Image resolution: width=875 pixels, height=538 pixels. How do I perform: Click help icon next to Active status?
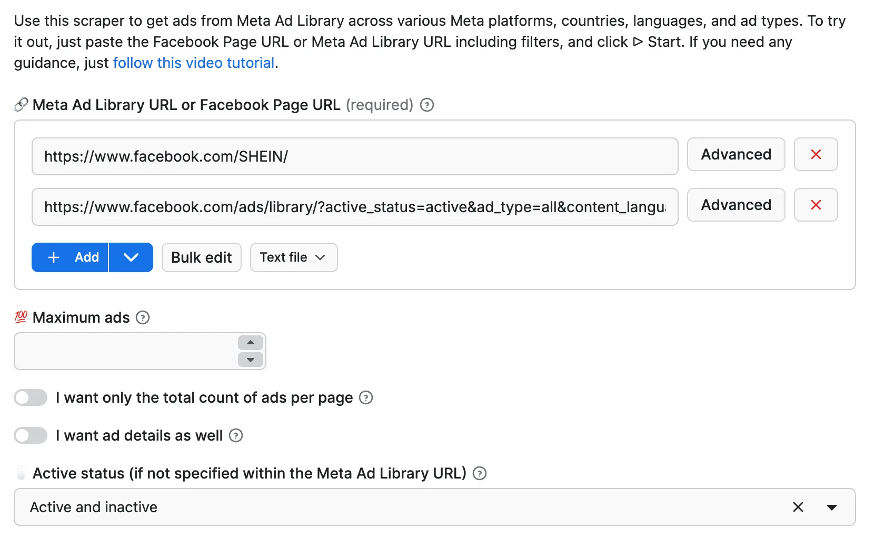click(x=480, y=474)
